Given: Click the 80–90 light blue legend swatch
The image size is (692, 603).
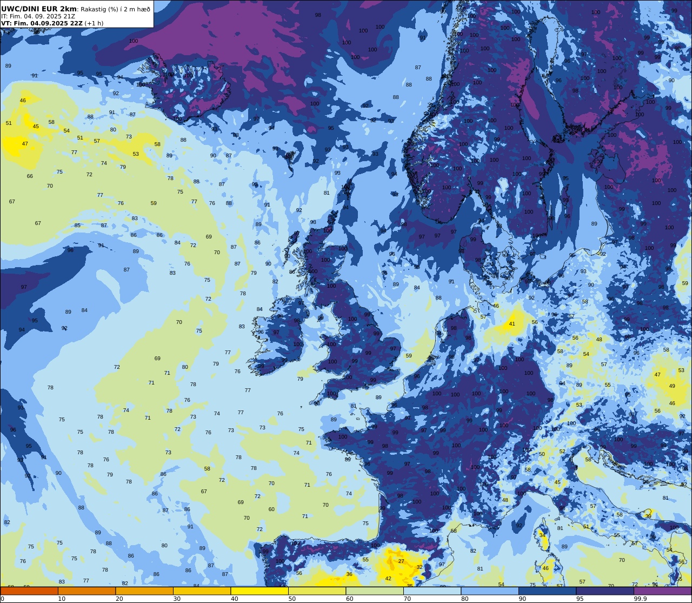Looking at the screenshot, I should click(x=490, y=591).
